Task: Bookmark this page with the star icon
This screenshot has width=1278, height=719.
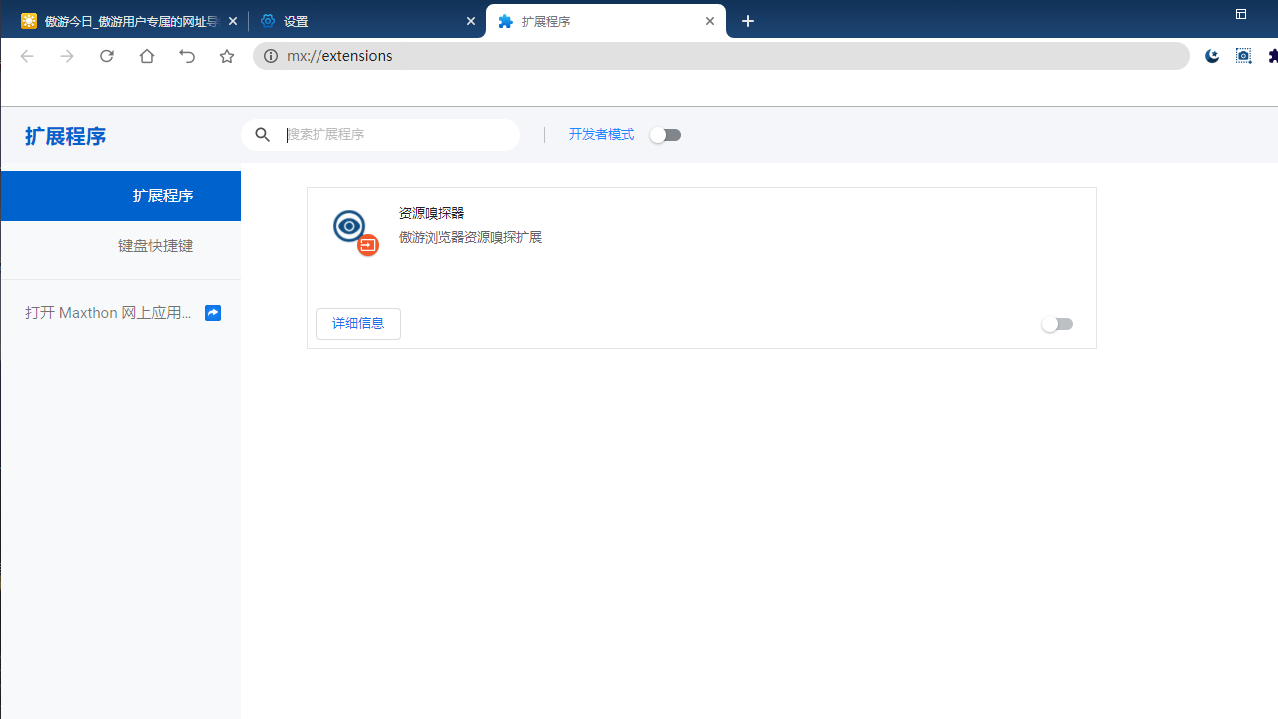Action: [x=227, y=56]
